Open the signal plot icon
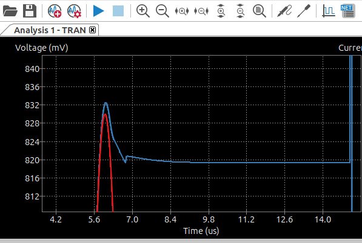 pyautogui.click(x=329, y=11)
